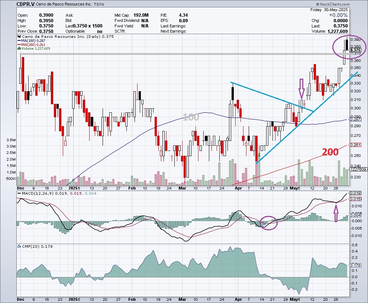Click the 0.5 CMF axis label

(355, 245)
